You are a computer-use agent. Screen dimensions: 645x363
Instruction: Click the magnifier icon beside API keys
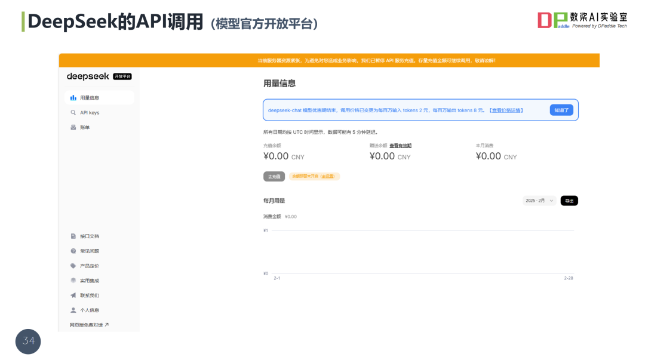(x=73, y=113)
